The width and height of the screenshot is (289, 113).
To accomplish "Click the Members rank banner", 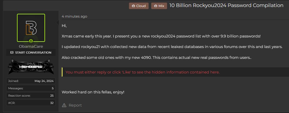I will tap(31, 66).
